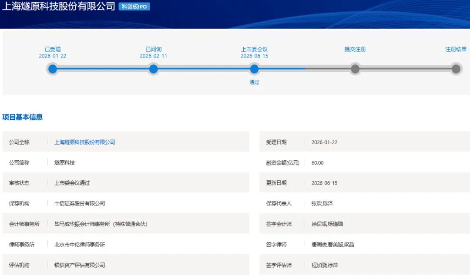This screenshot has width=470, height=276.
Task: Click the 上市委会议通过 review status value
Action: 72,183
